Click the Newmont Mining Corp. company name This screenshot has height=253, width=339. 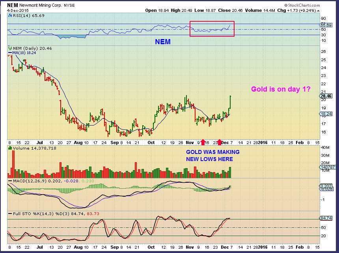coord(41,6)
